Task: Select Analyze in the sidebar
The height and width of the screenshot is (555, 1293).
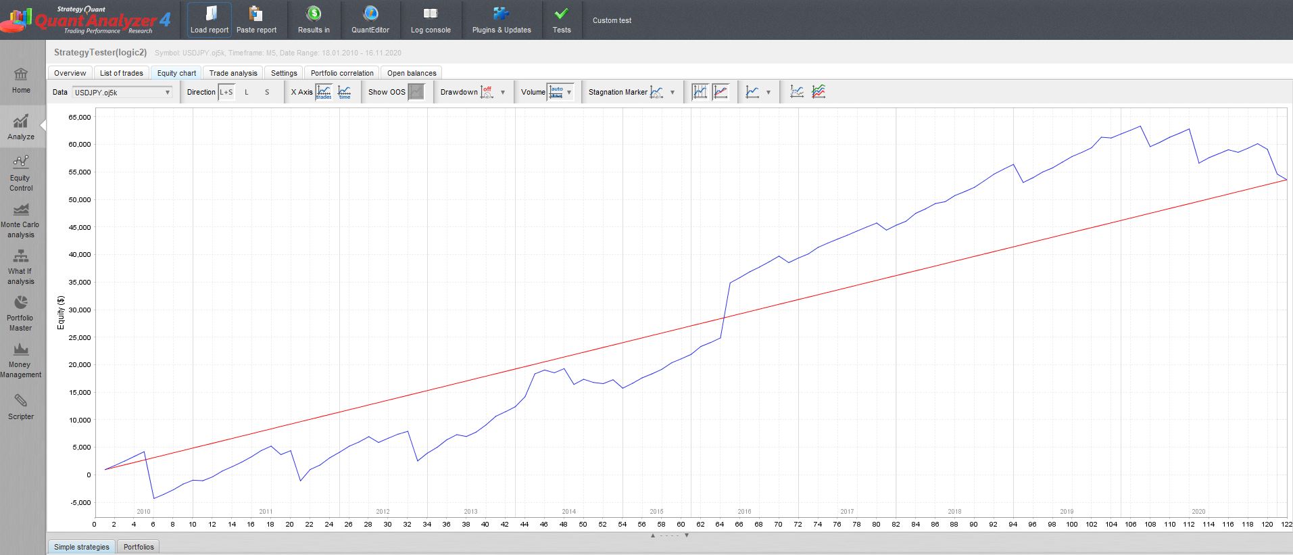Action: (21, 127)
